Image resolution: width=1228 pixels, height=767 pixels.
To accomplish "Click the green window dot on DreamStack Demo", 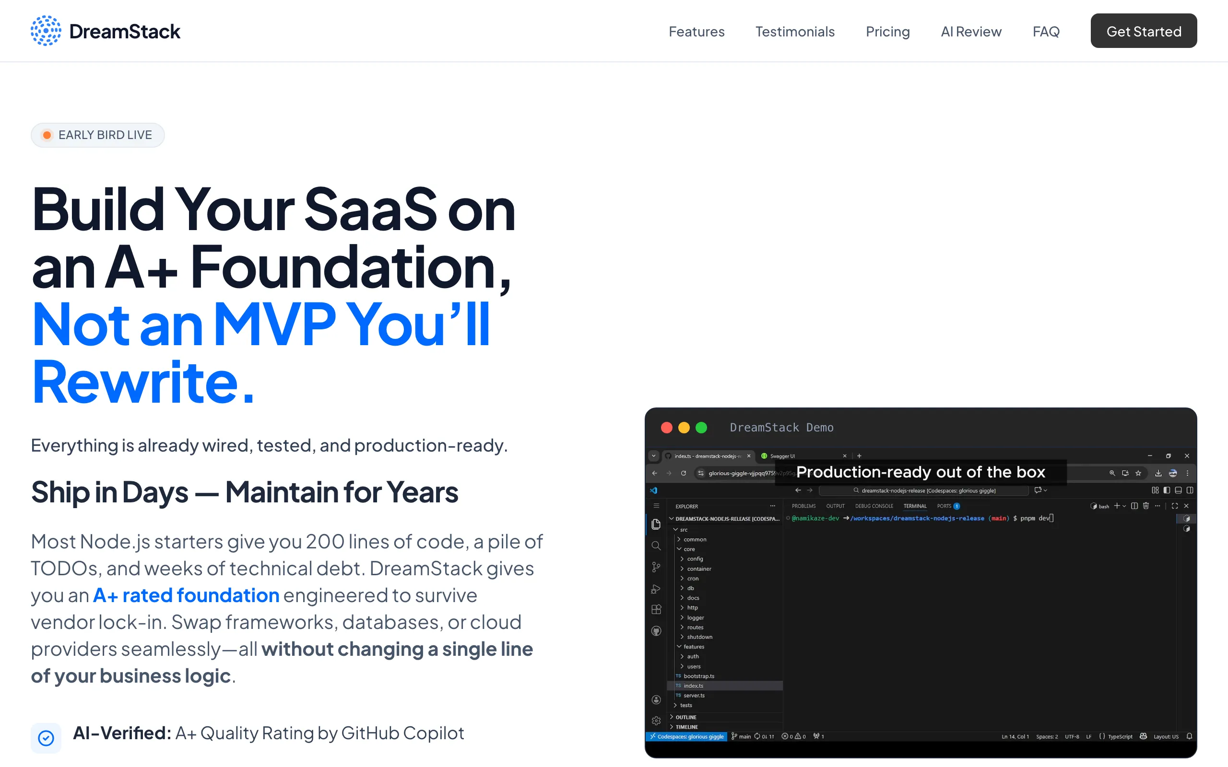I will click(x=701, y=428).
